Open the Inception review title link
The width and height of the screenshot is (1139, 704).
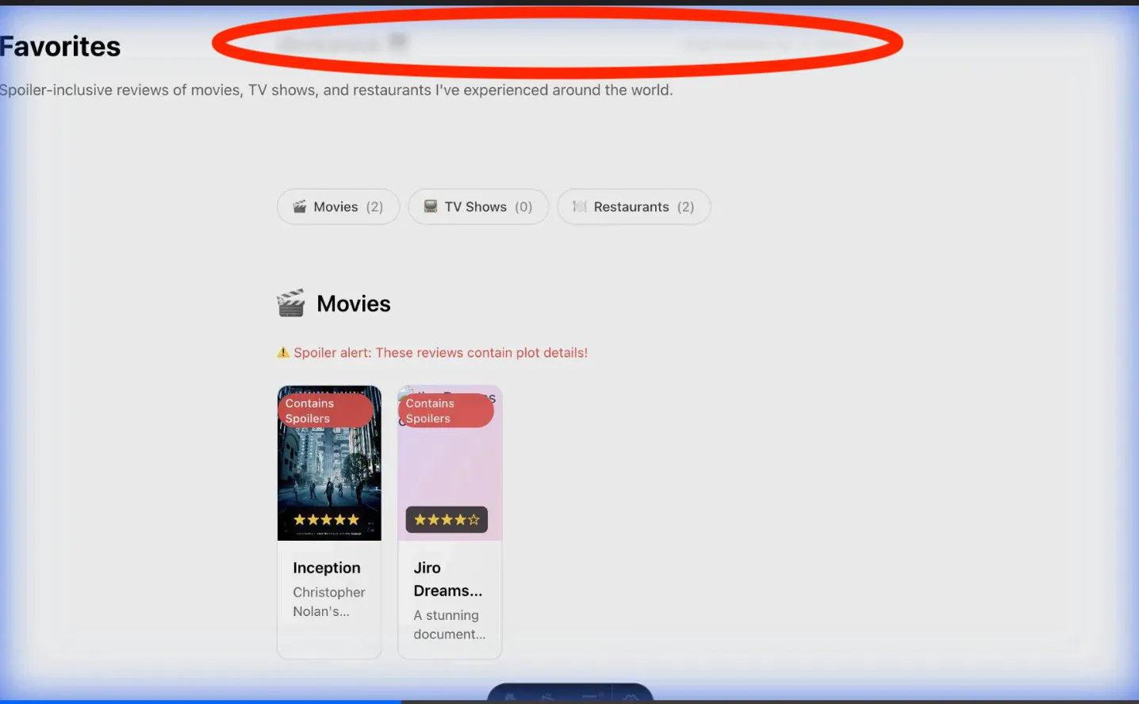point(327,568)
